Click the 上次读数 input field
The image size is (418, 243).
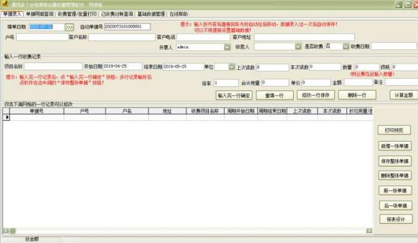[272, 67]
